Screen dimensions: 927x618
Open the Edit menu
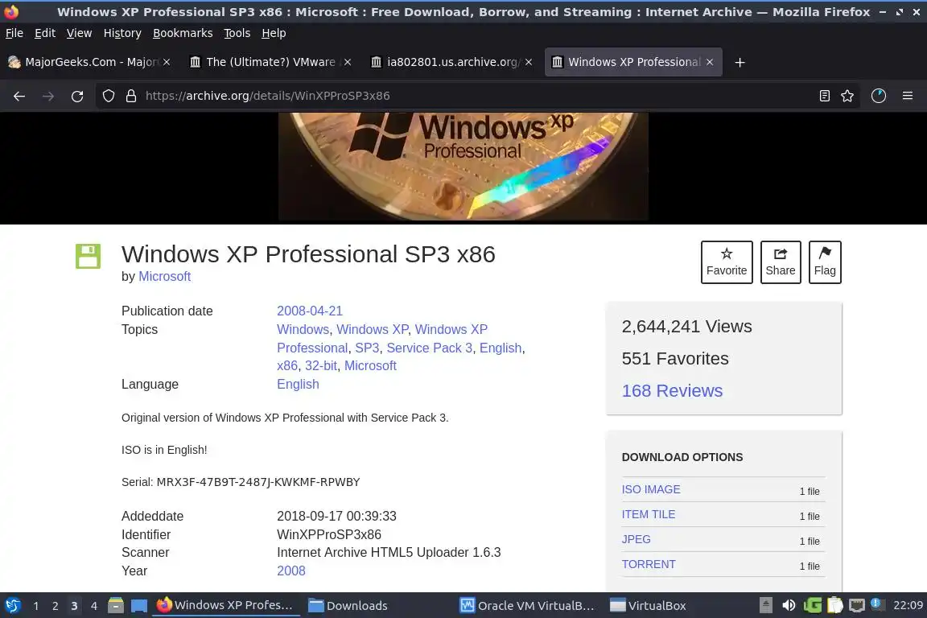(45, 33)
